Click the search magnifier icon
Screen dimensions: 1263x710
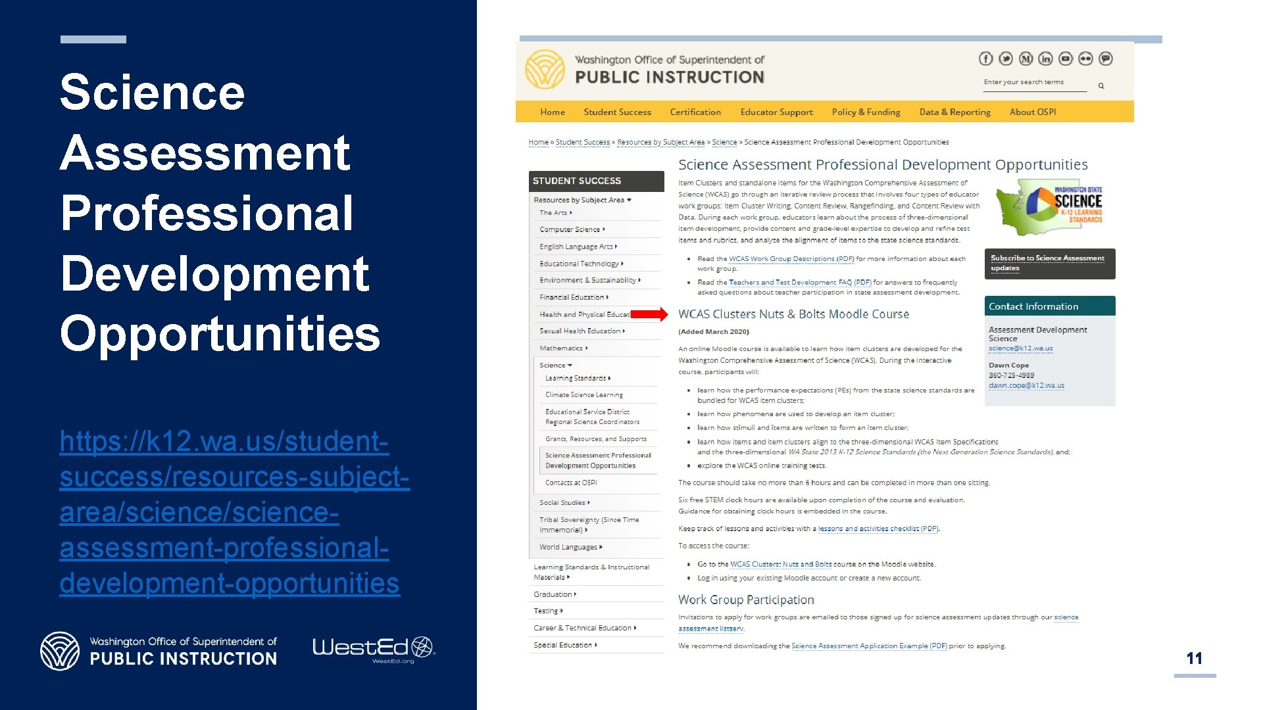coord(1101,85)
